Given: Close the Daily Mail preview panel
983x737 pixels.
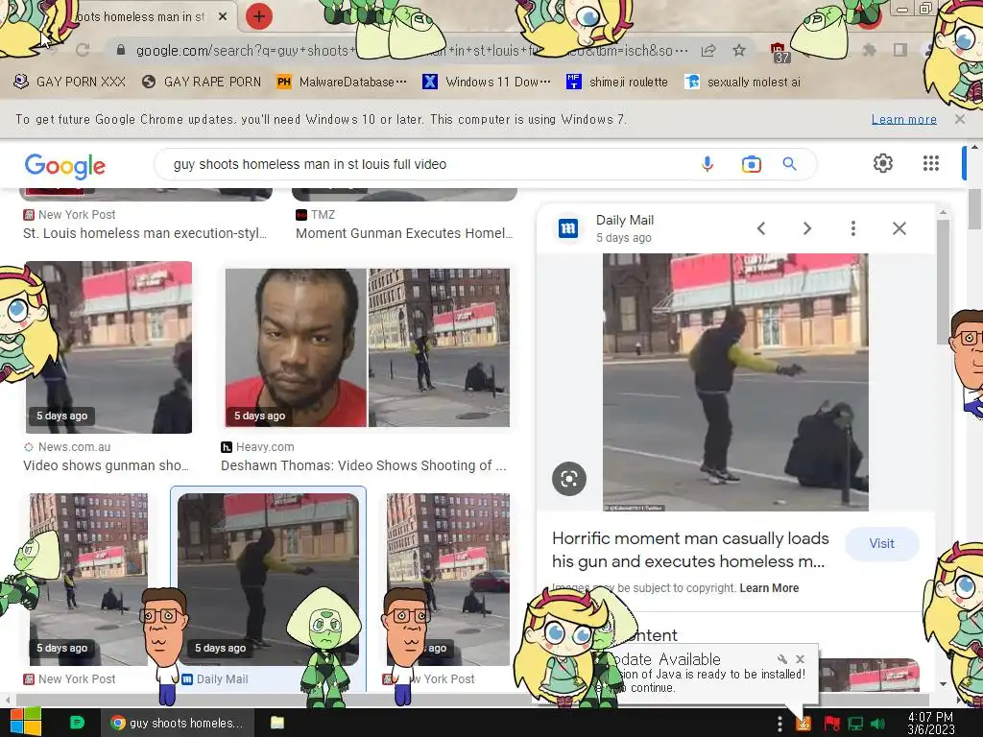Looking at the screenshot, I should point(899,228).
